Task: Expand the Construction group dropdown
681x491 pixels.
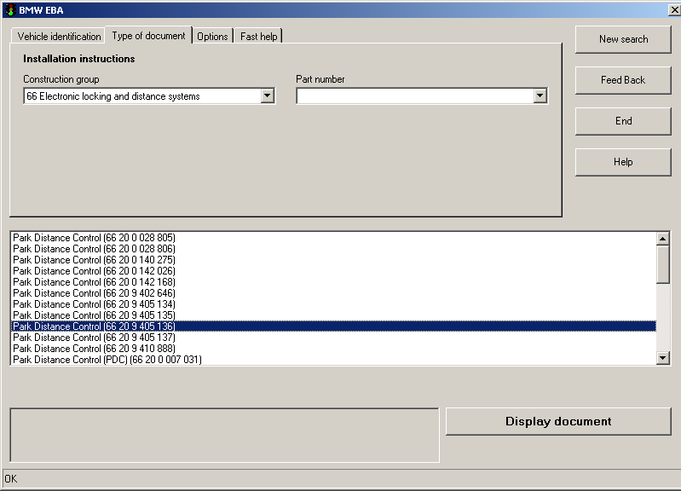Action: 267,96
